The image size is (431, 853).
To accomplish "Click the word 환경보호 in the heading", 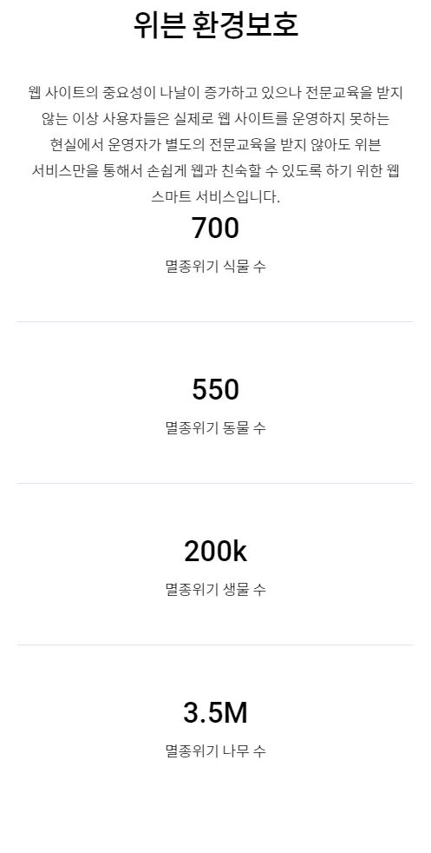I will (246, 24).
